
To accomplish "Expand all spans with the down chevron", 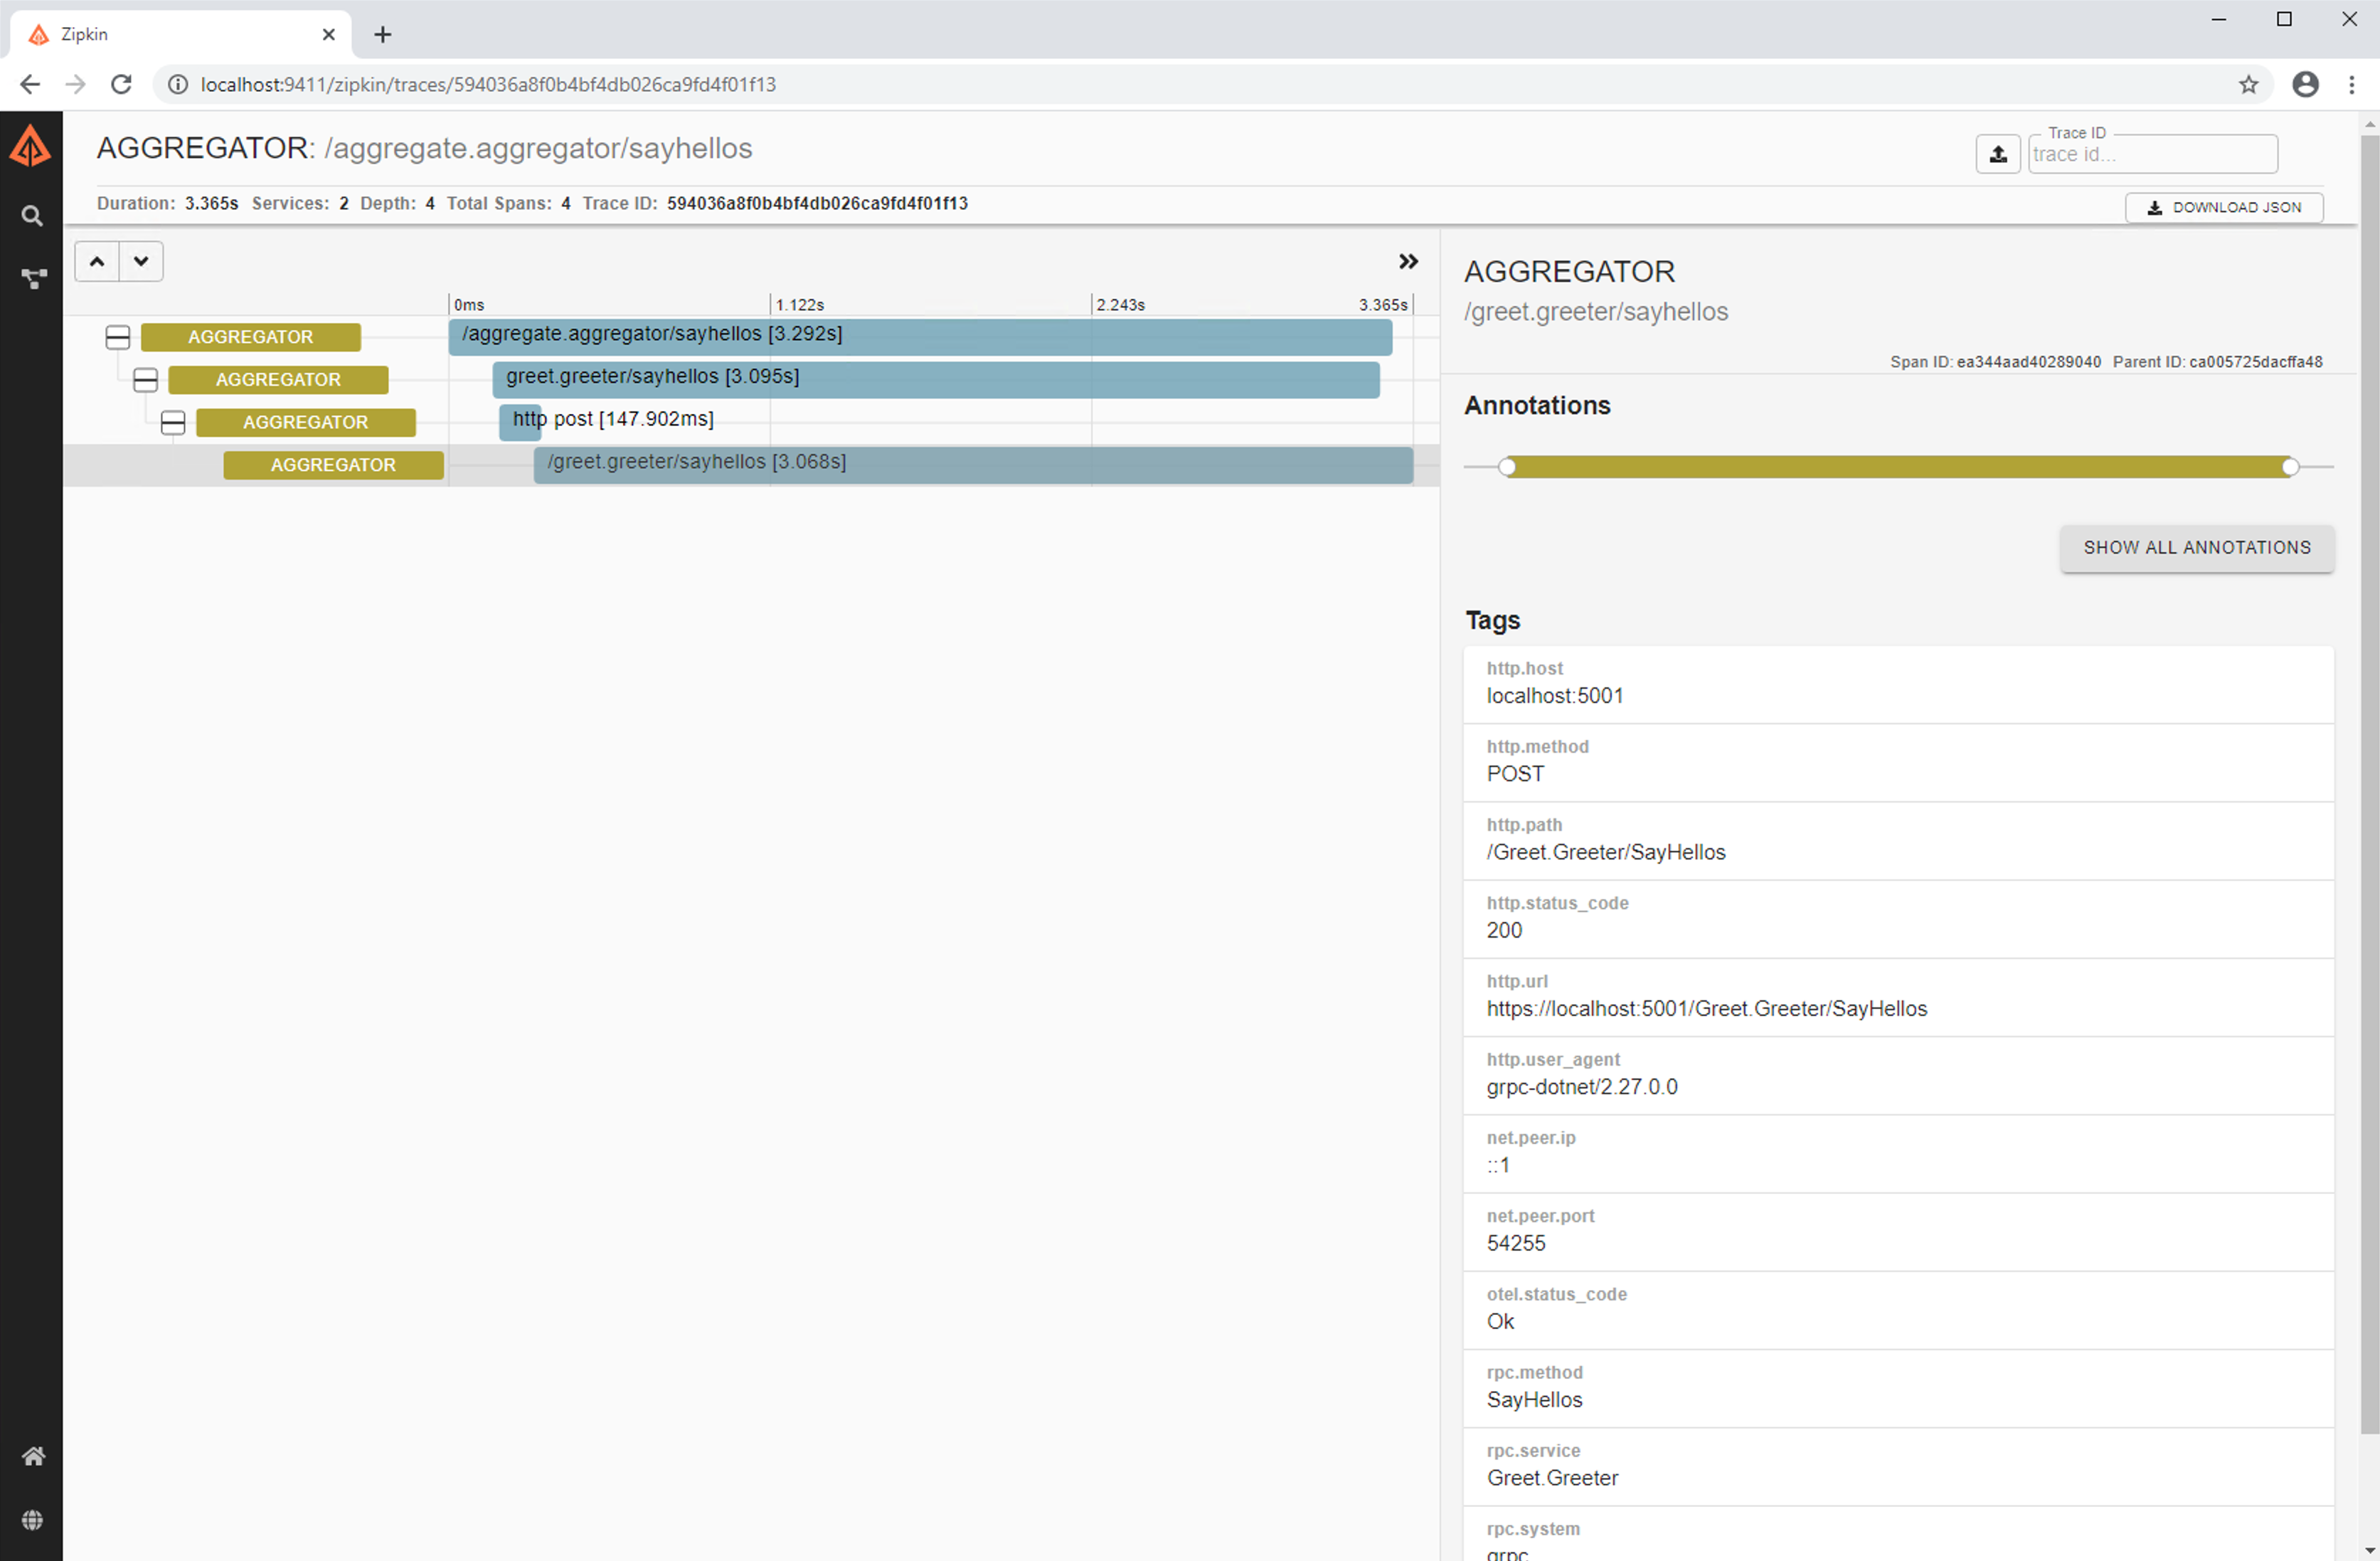I will [141, 261].
